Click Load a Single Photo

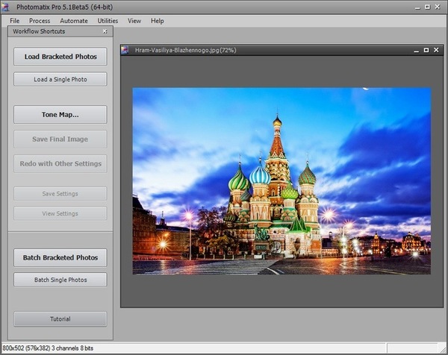click(60, 79)
